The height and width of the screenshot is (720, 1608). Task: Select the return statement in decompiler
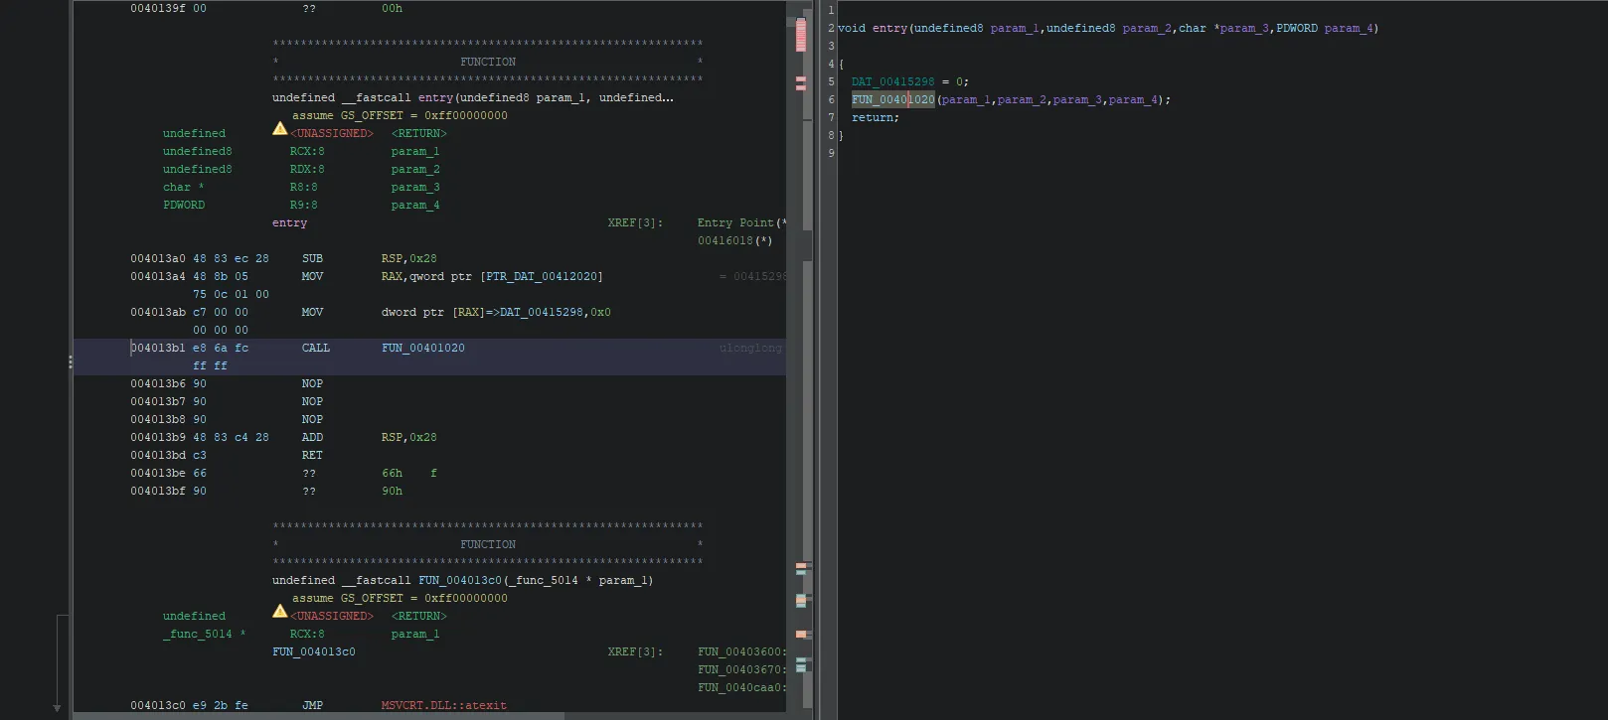click(875, 118)
